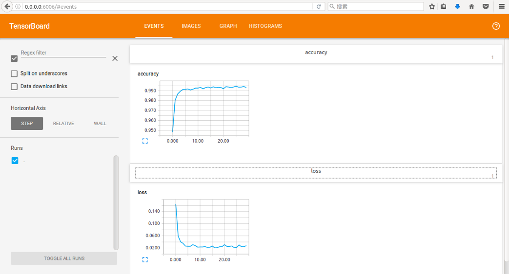This screenshot has height=274, width=509.
Task: Click the 'accuracy' chart title text
Action: tap(148, 74)
